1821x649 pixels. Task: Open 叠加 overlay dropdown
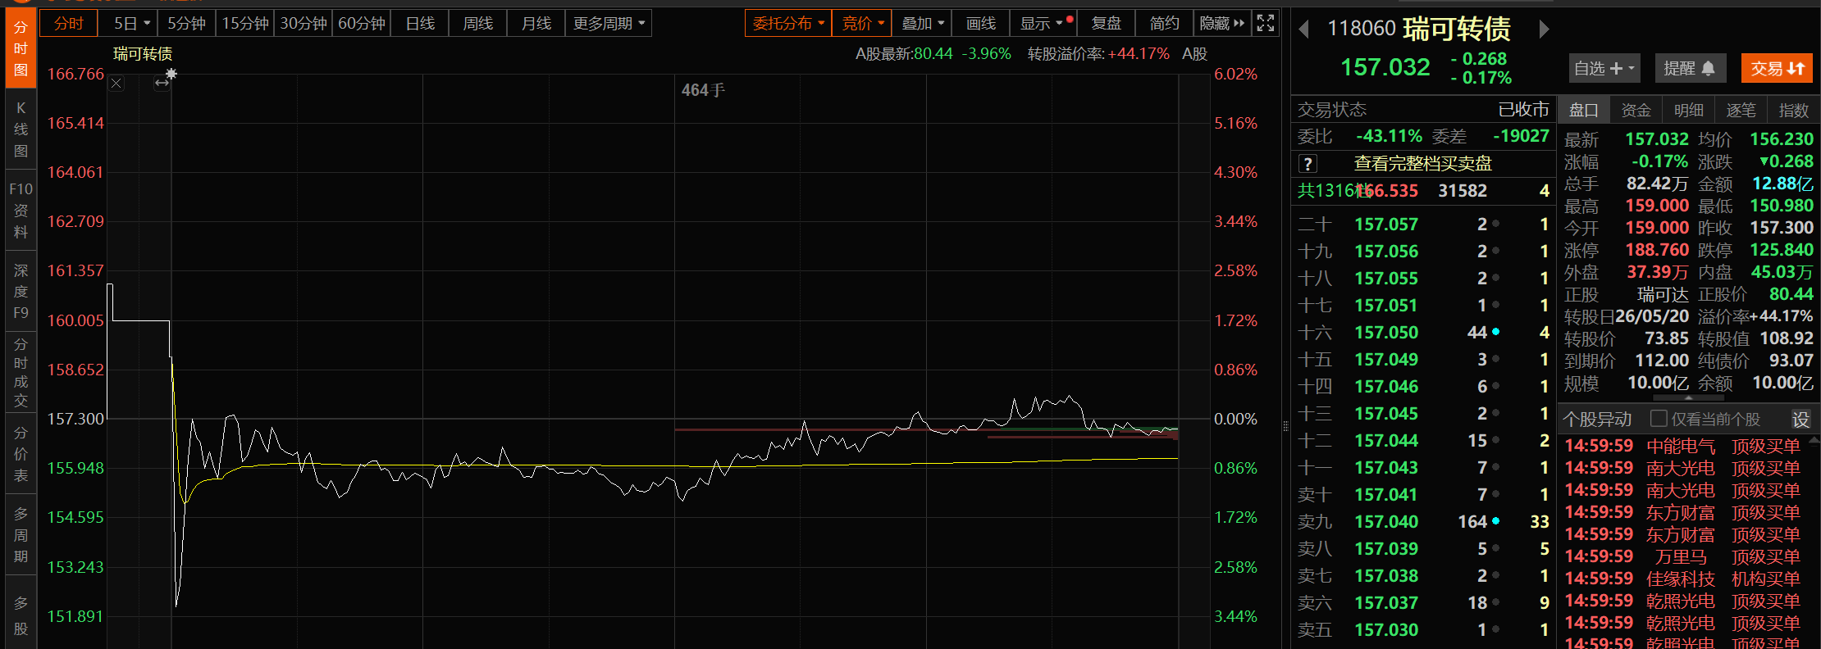pyautogui.click(x=922, y=24)
